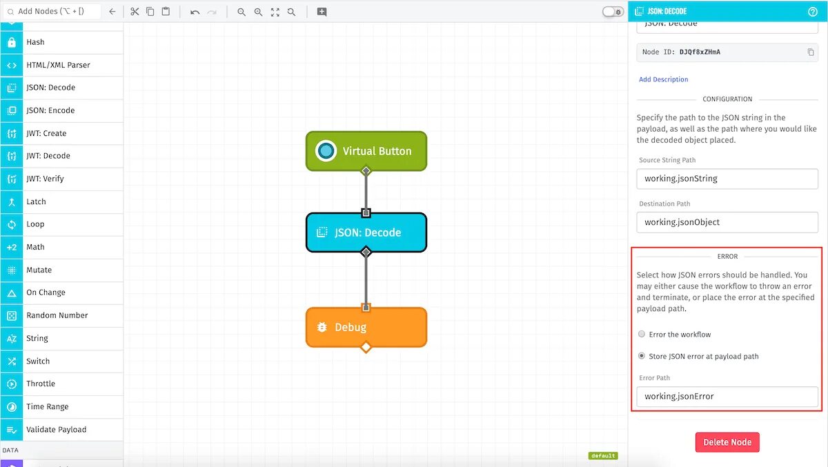Image resolution: width=828 pixels, height=467 pixels.
Task: Add a comment note to the canvas
Action: pos(322,12)
